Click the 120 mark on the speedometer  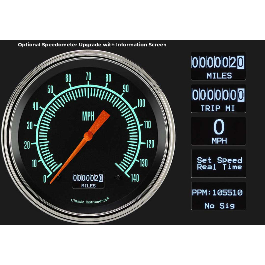coord(150,144)
